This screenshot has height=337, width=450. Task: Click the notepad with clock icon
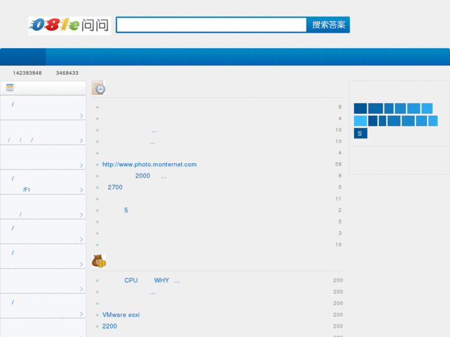pyautogui.click(x=98, y=88)
